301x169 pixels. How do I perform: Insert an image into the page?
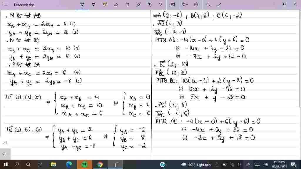[x=173, y=5]
